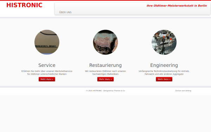The width and height of the screenshot is (211, 132).
Task: Open the Engineering heading
Action: click(x=164, y=65)
